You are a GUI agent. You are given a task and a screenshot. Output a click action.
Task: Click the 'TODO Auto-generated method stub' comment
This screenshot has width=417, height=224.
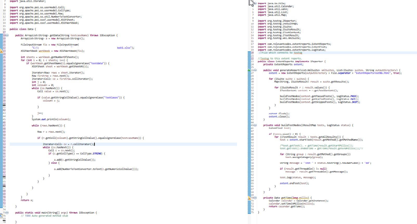[x=44, y=216]
